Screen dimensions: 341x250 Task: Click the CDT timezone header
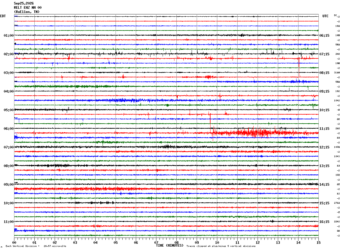[3, 16]
